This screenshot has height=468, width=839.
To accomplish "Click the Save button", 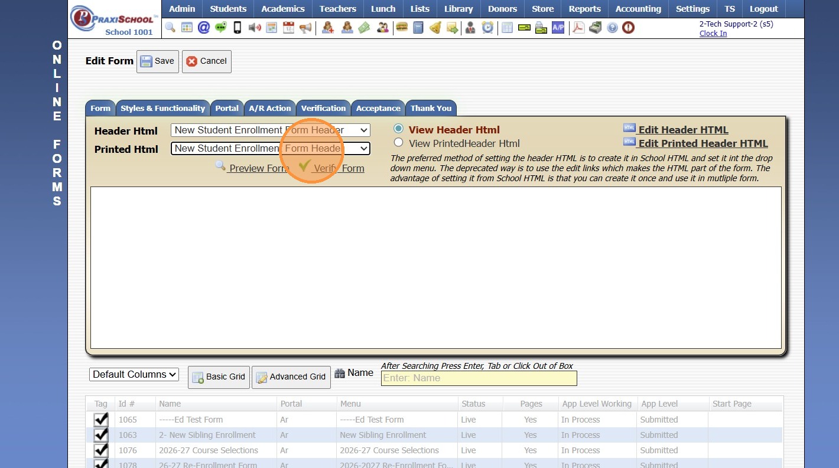I will click(x=158, y=61).
